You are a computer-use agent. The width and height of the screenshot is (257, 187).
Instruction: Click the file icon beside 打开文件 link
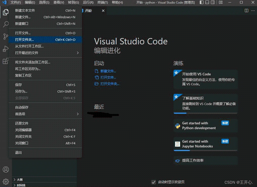(x=97, y=77)
